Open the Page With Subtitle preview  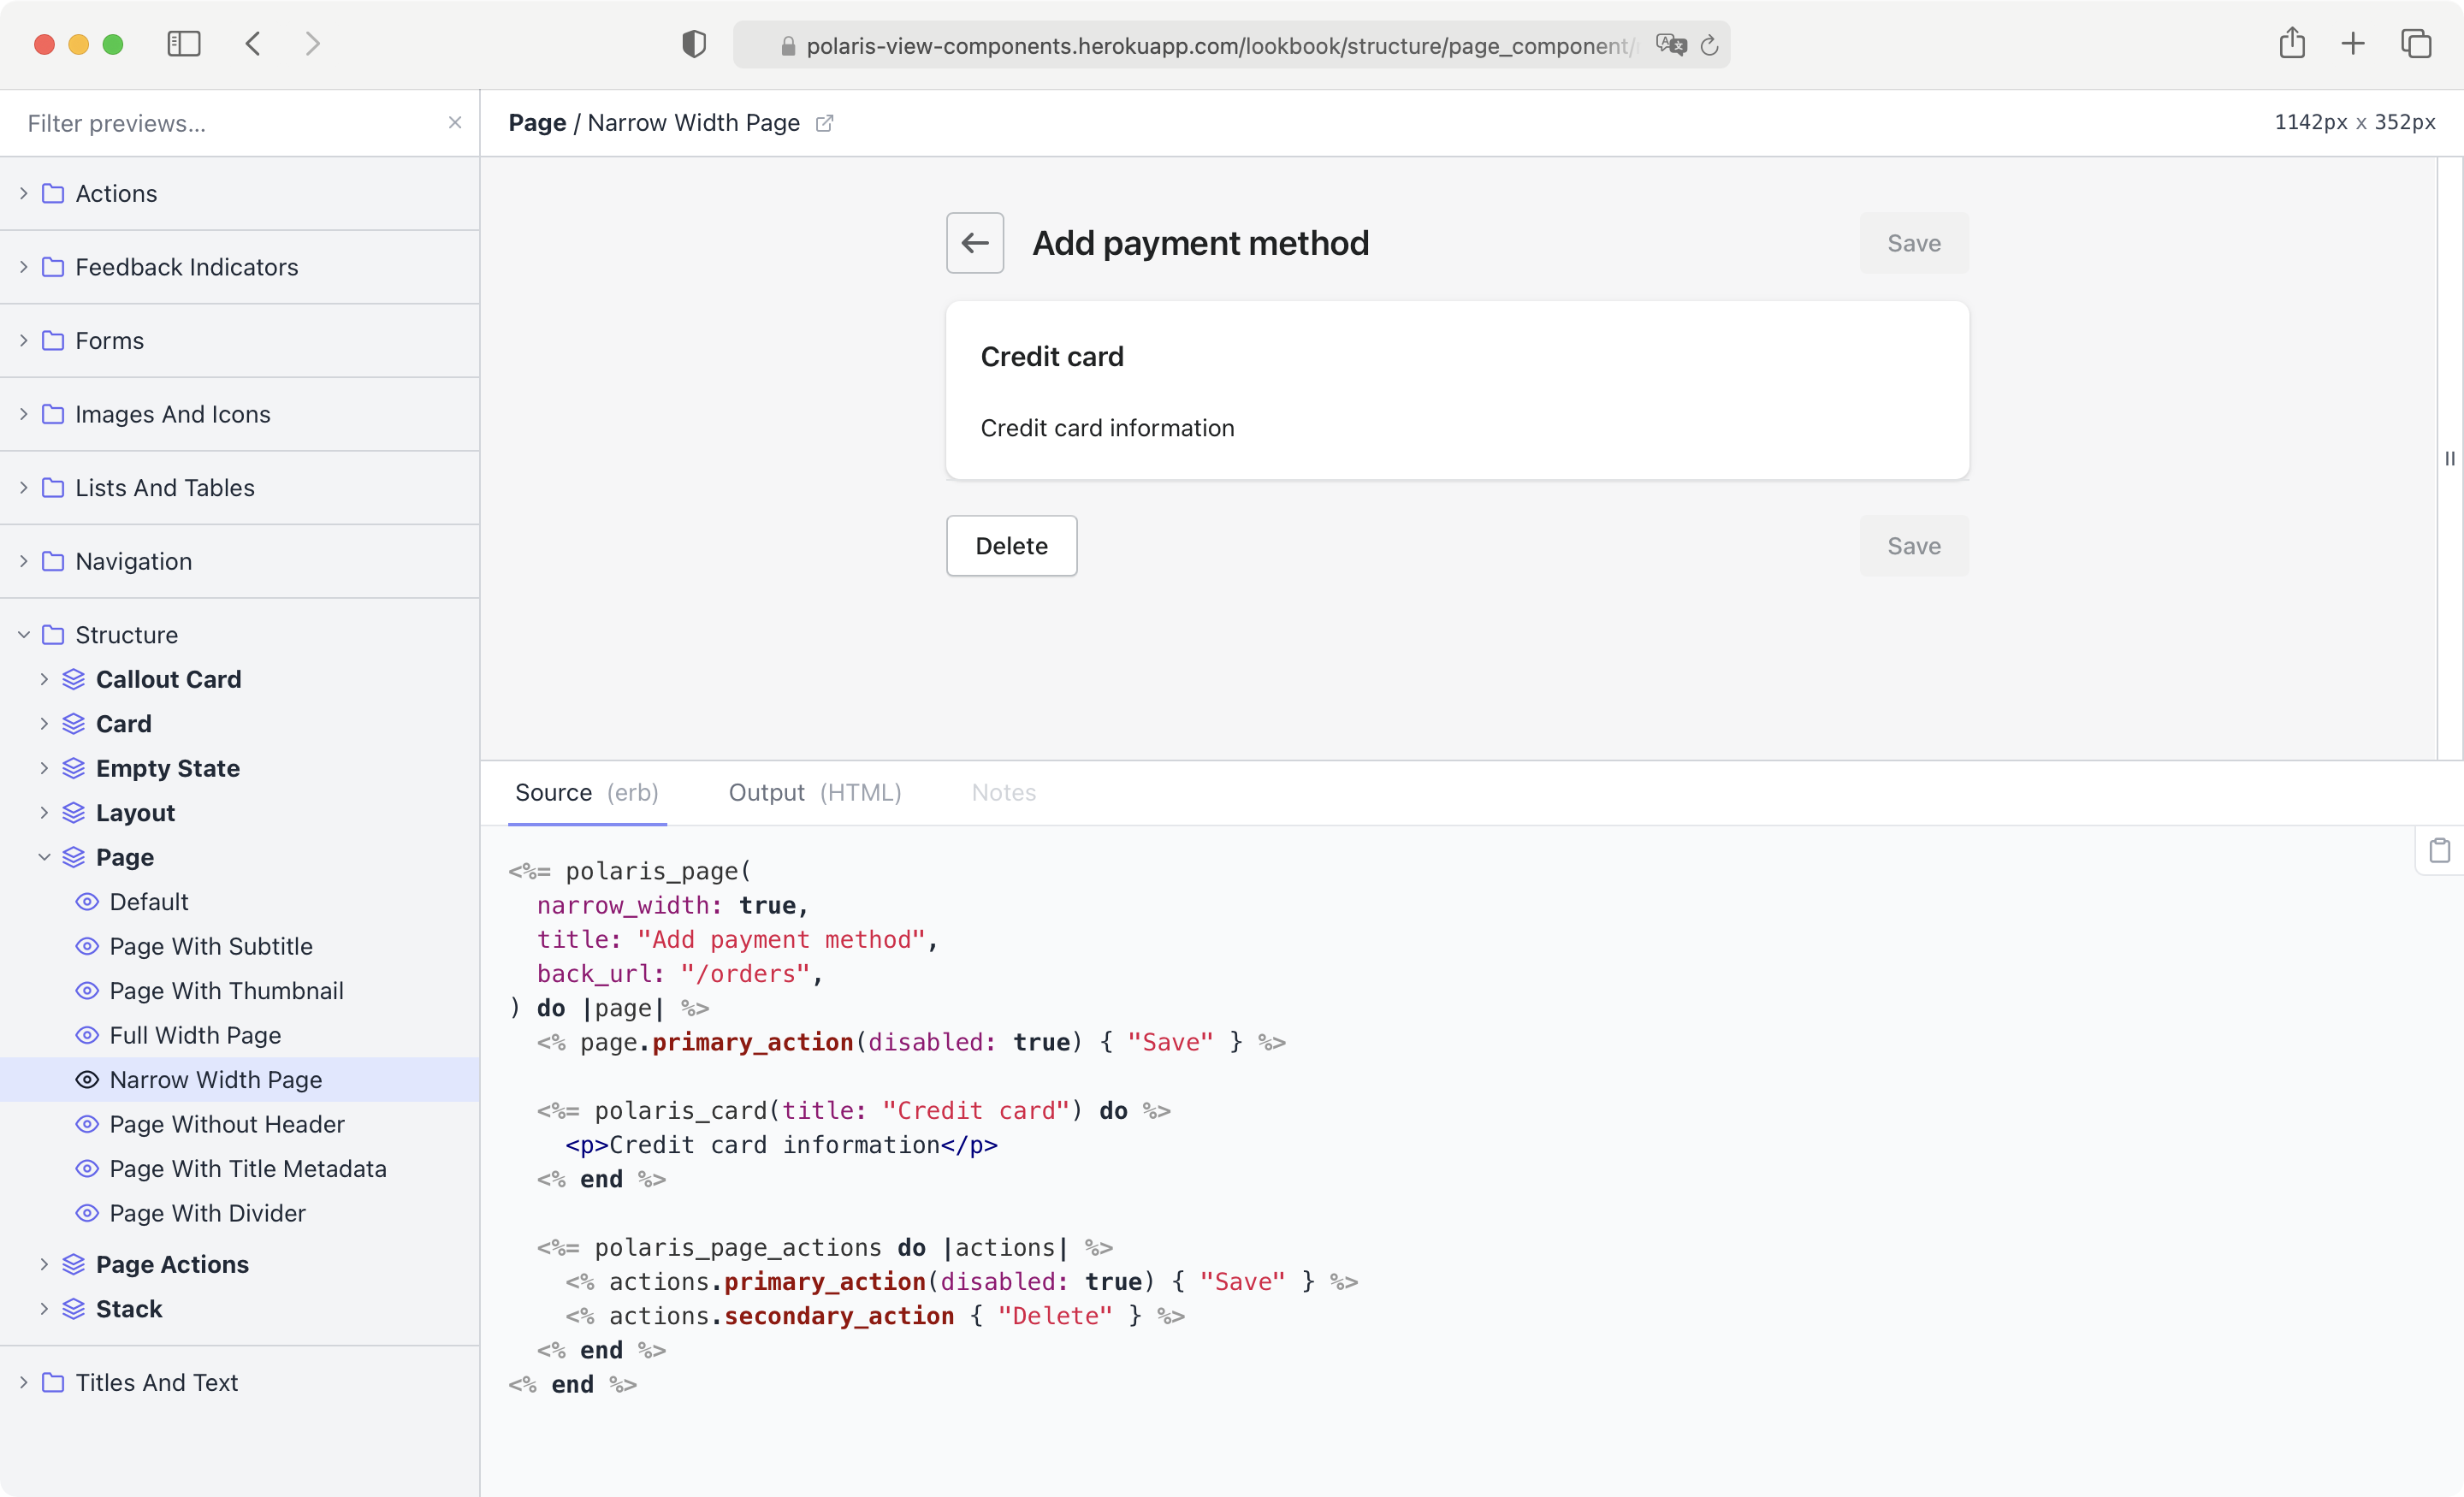(211, 946)
